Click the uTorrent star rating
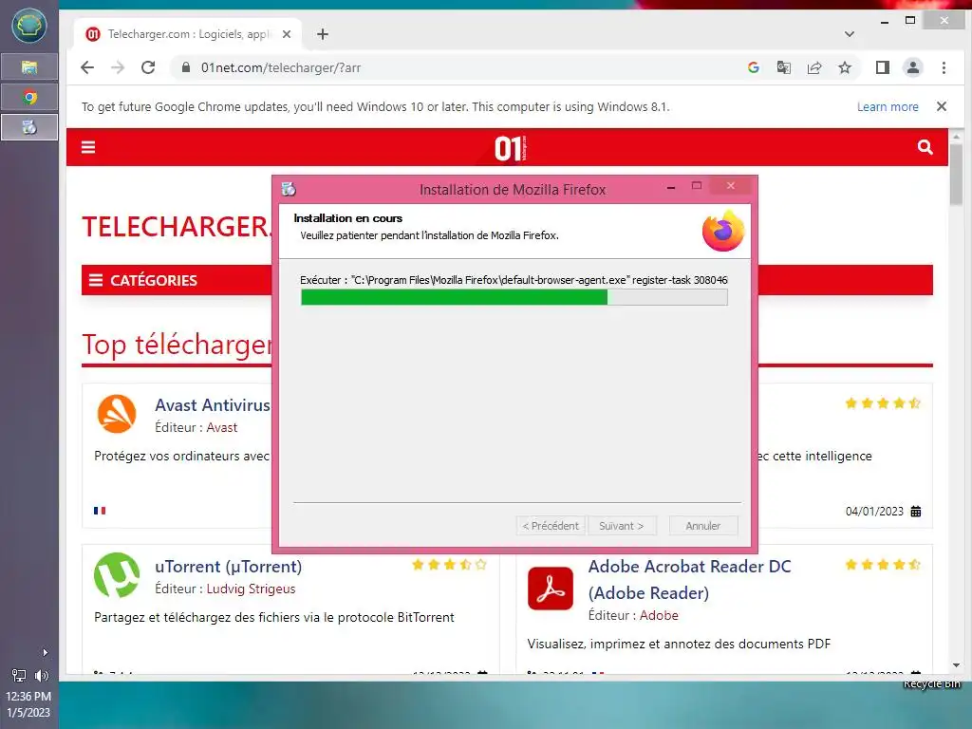The width and height of the screenshot is (972, 729). pos(449,565)
